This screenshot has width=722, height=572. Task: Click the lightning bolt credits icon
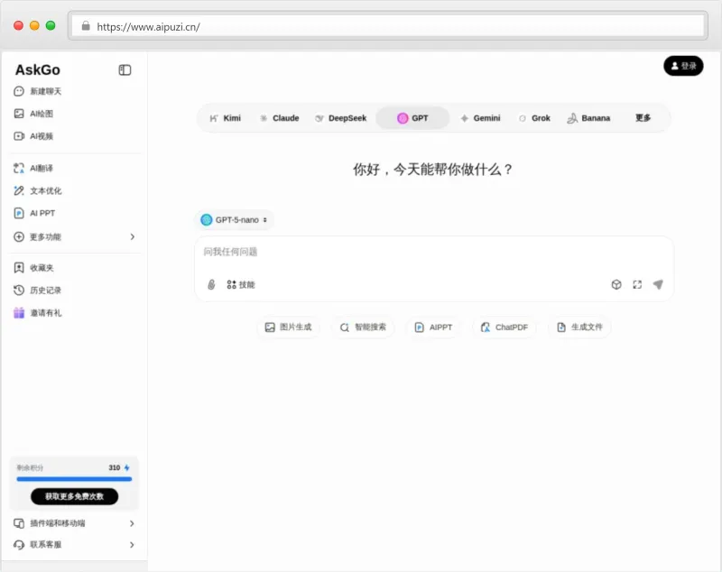click(x=127, y=468)
